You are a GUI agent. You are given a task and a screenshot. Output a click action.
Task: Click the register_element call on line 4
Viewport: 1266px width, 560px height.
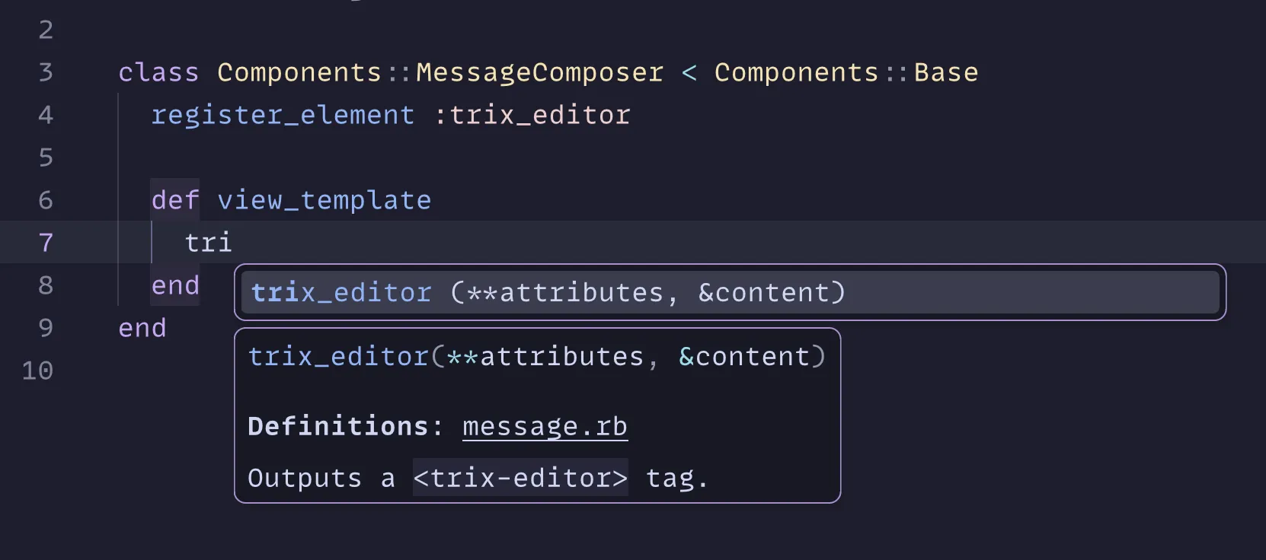[283, 115]
